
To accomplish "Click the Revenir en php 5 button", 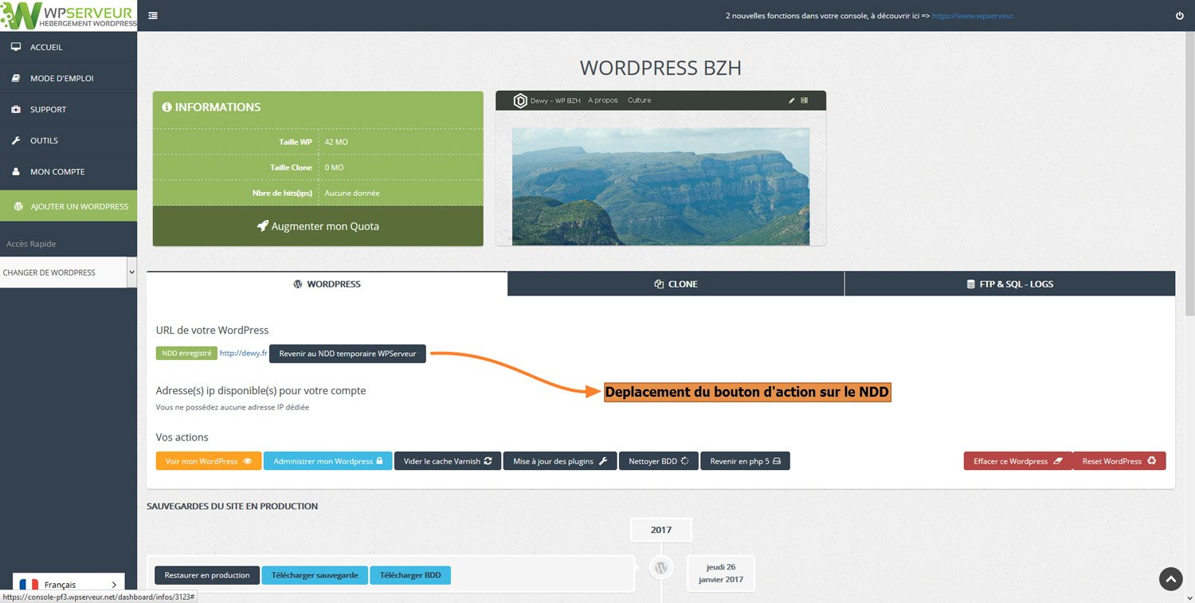I will [745, 461].
